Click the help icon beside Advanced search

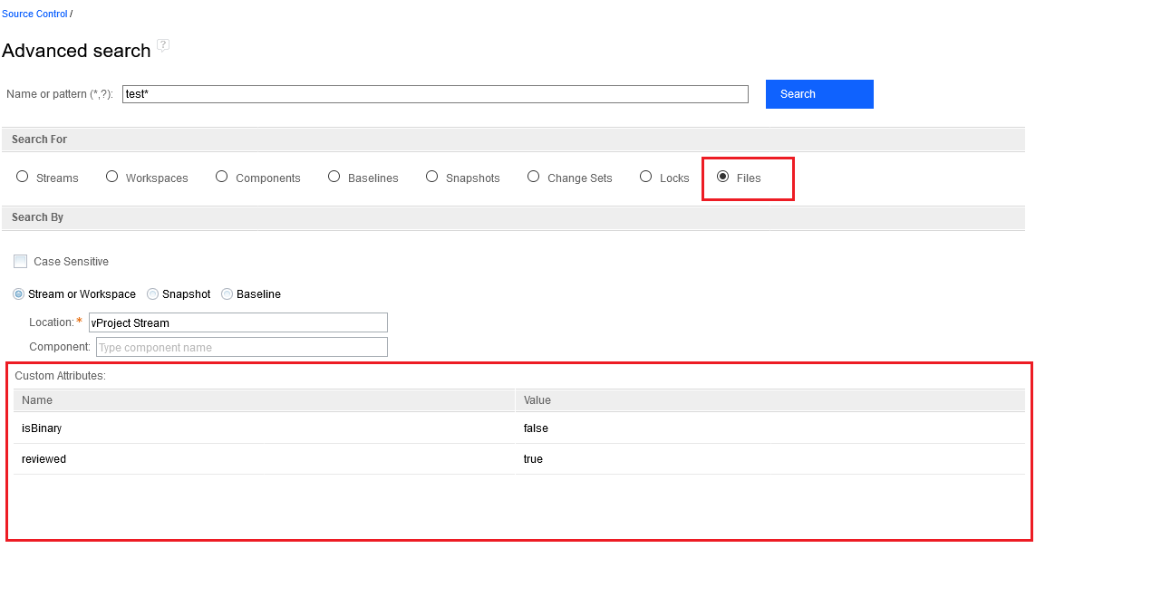[x=163, y=45]
